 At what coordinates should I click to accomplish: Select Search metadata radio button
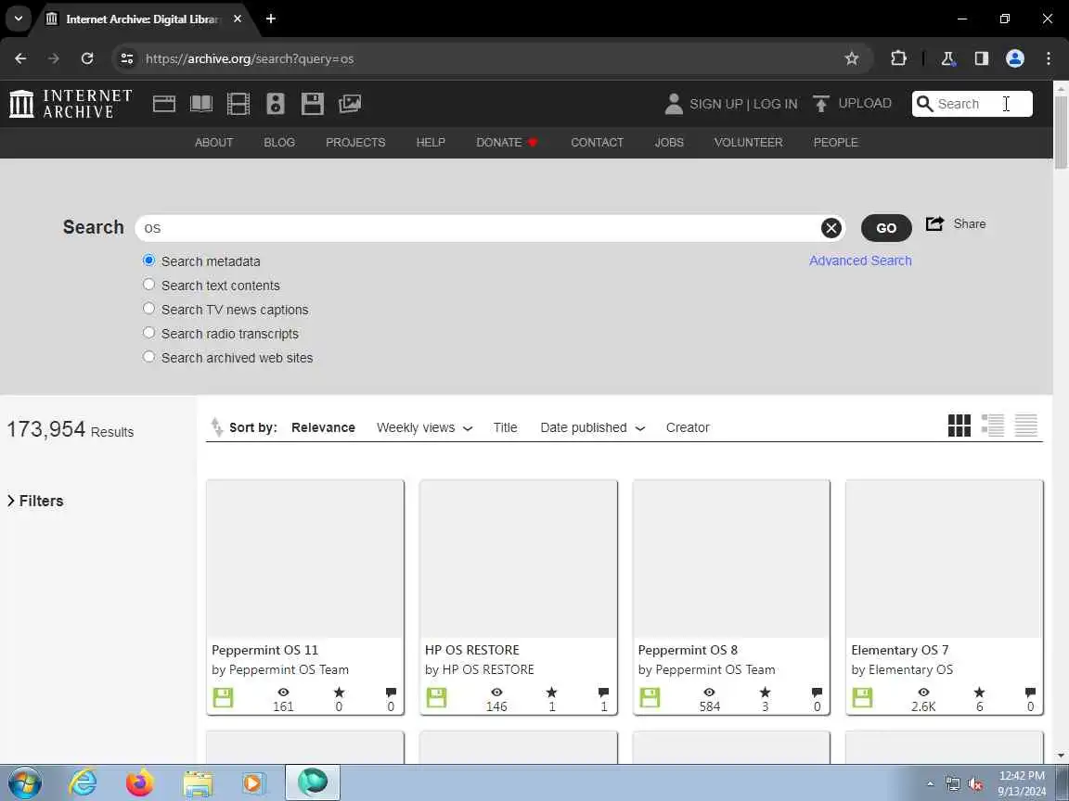[148, 261]
